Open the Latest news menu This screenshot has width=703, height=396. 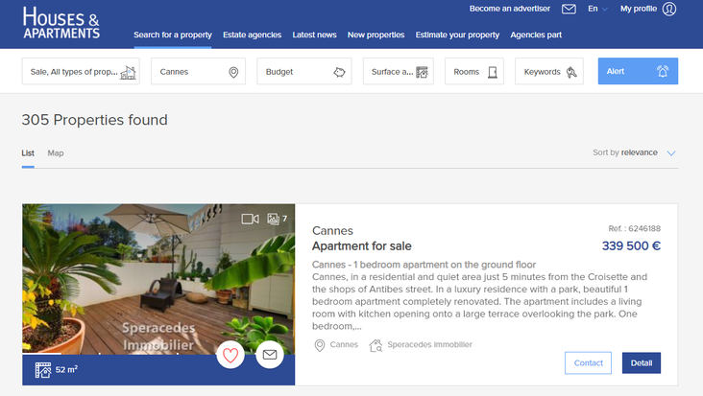314,35
